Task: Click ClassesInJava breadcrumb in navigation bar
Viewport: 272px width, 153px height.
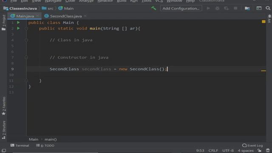Action: click(20, 8)
